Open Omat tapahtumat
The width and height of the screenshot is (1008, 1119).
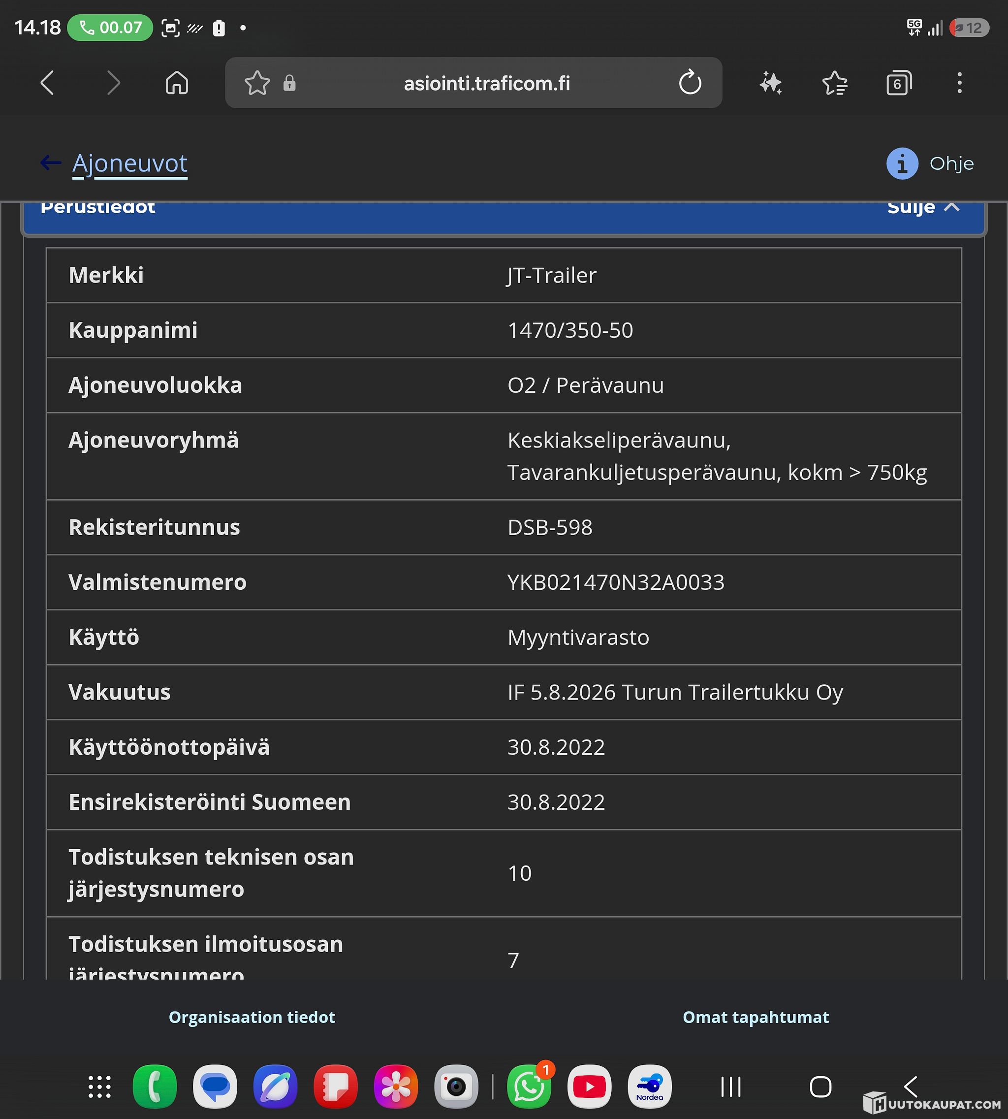756,1017
